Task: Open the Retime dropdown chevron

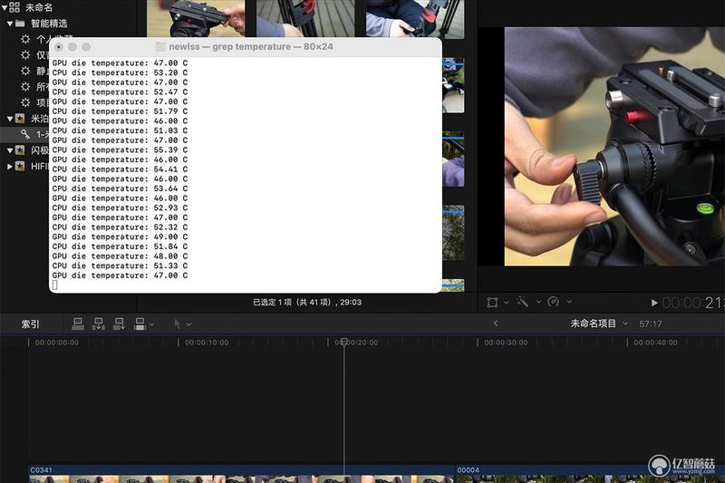Action: tap(569, 302)
